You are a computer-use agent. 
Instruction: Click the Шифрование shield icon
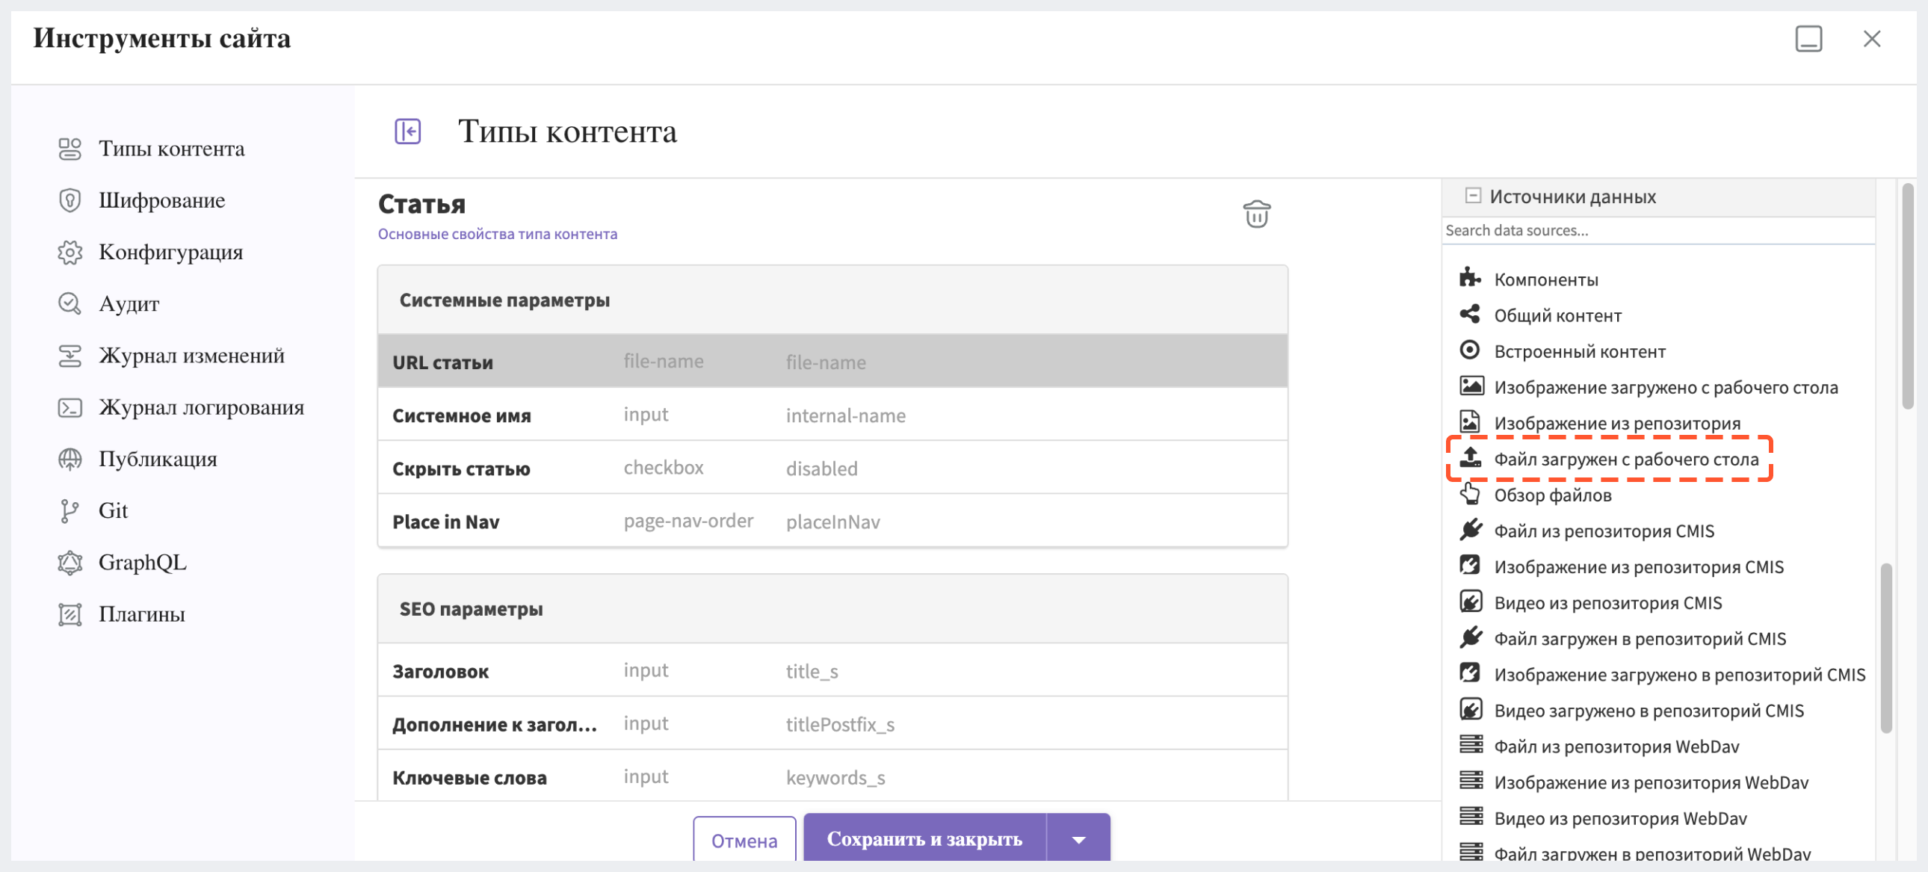tap(69, 200)
